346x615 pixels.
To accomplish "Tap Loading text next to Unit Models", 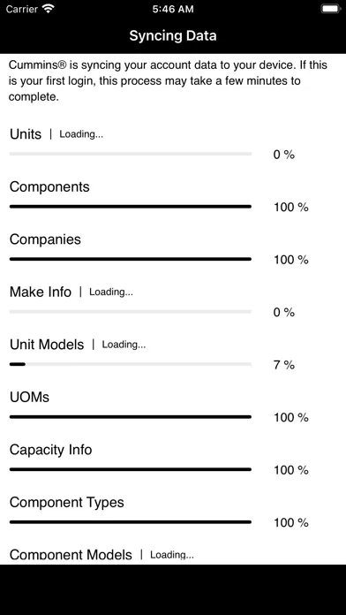I will point(124,345).
